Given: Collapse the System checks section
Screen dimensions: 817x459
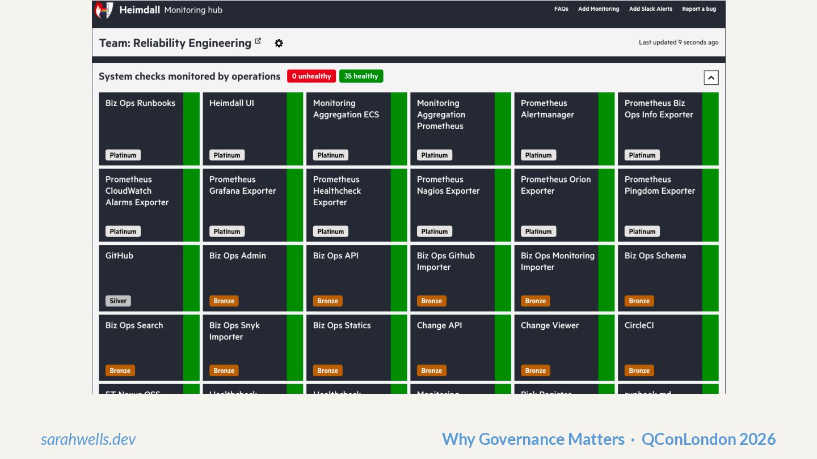Looking at the screenshot, I should click(711, 78).
